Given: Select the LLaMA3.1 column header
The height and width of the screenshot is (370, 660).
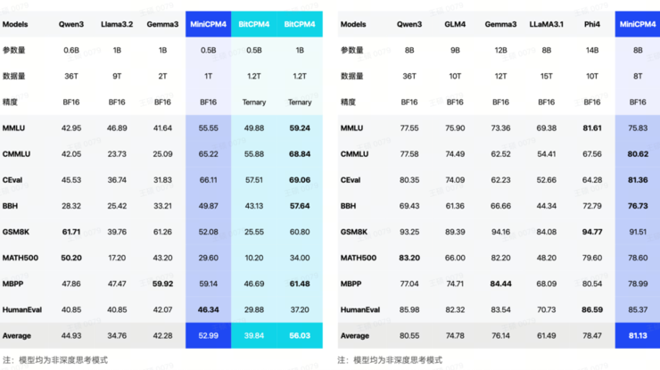Looking at the screenshot, I should pos(547,25).
